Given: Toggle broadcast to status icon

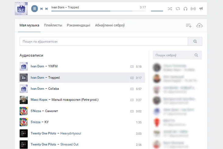Looking at the screenshot, I should click(193, 9).
